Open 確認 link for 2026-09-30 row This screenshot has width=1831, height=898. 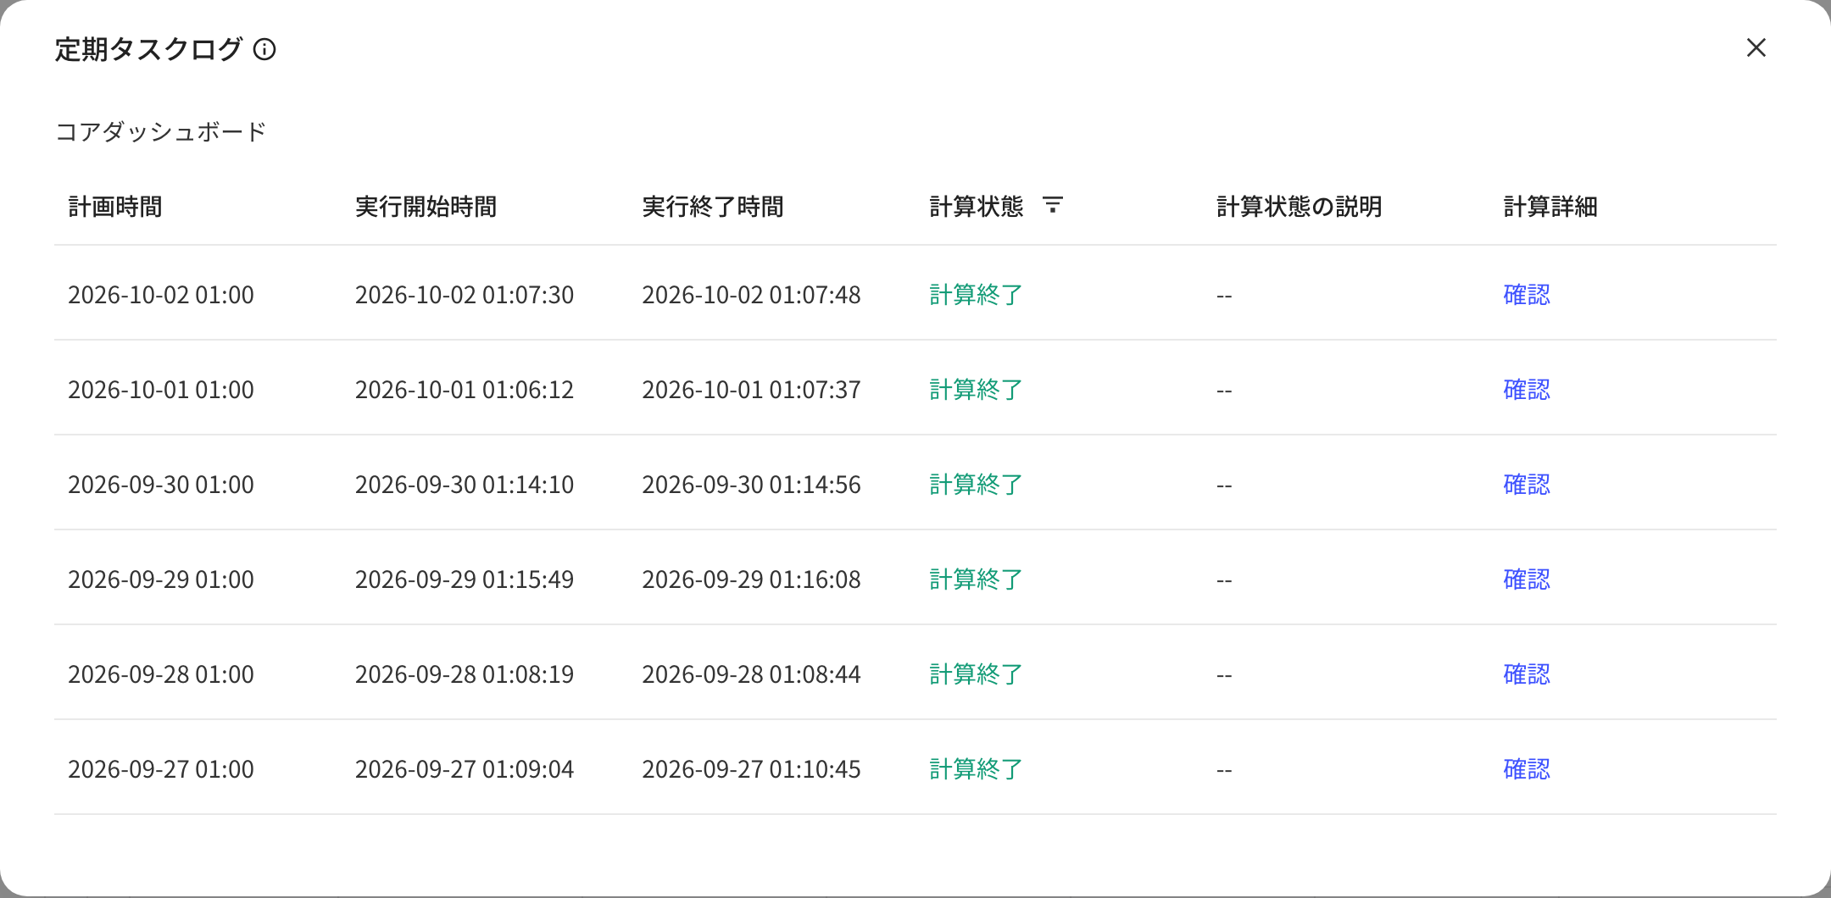click(x=1527, y=485)
